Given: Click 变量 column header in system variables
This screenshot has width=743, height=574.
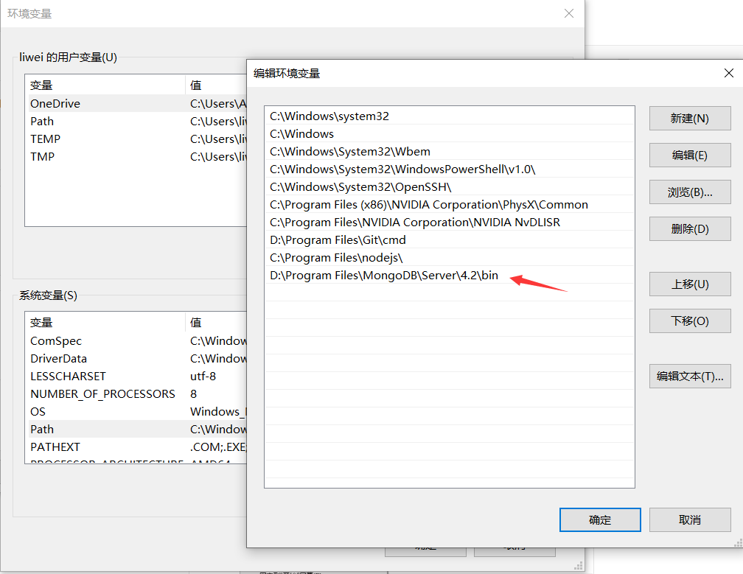Looking at the screenshot, I should pos(105,323).
